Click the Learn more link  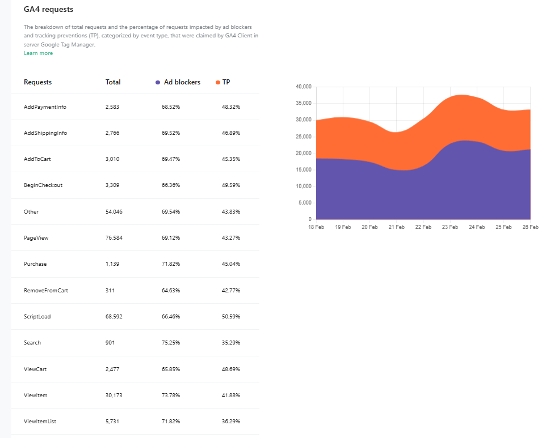tap(38, 53)
